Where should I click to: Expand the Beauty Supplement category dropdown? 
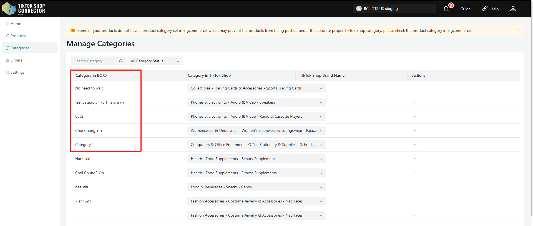(257, 159)
